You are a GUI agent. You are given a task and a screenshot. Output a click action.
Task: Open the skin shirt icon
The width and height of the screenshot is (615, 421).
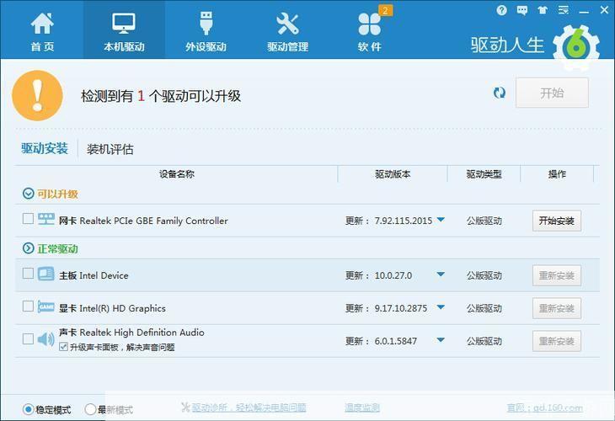click(x=543, y=10)
